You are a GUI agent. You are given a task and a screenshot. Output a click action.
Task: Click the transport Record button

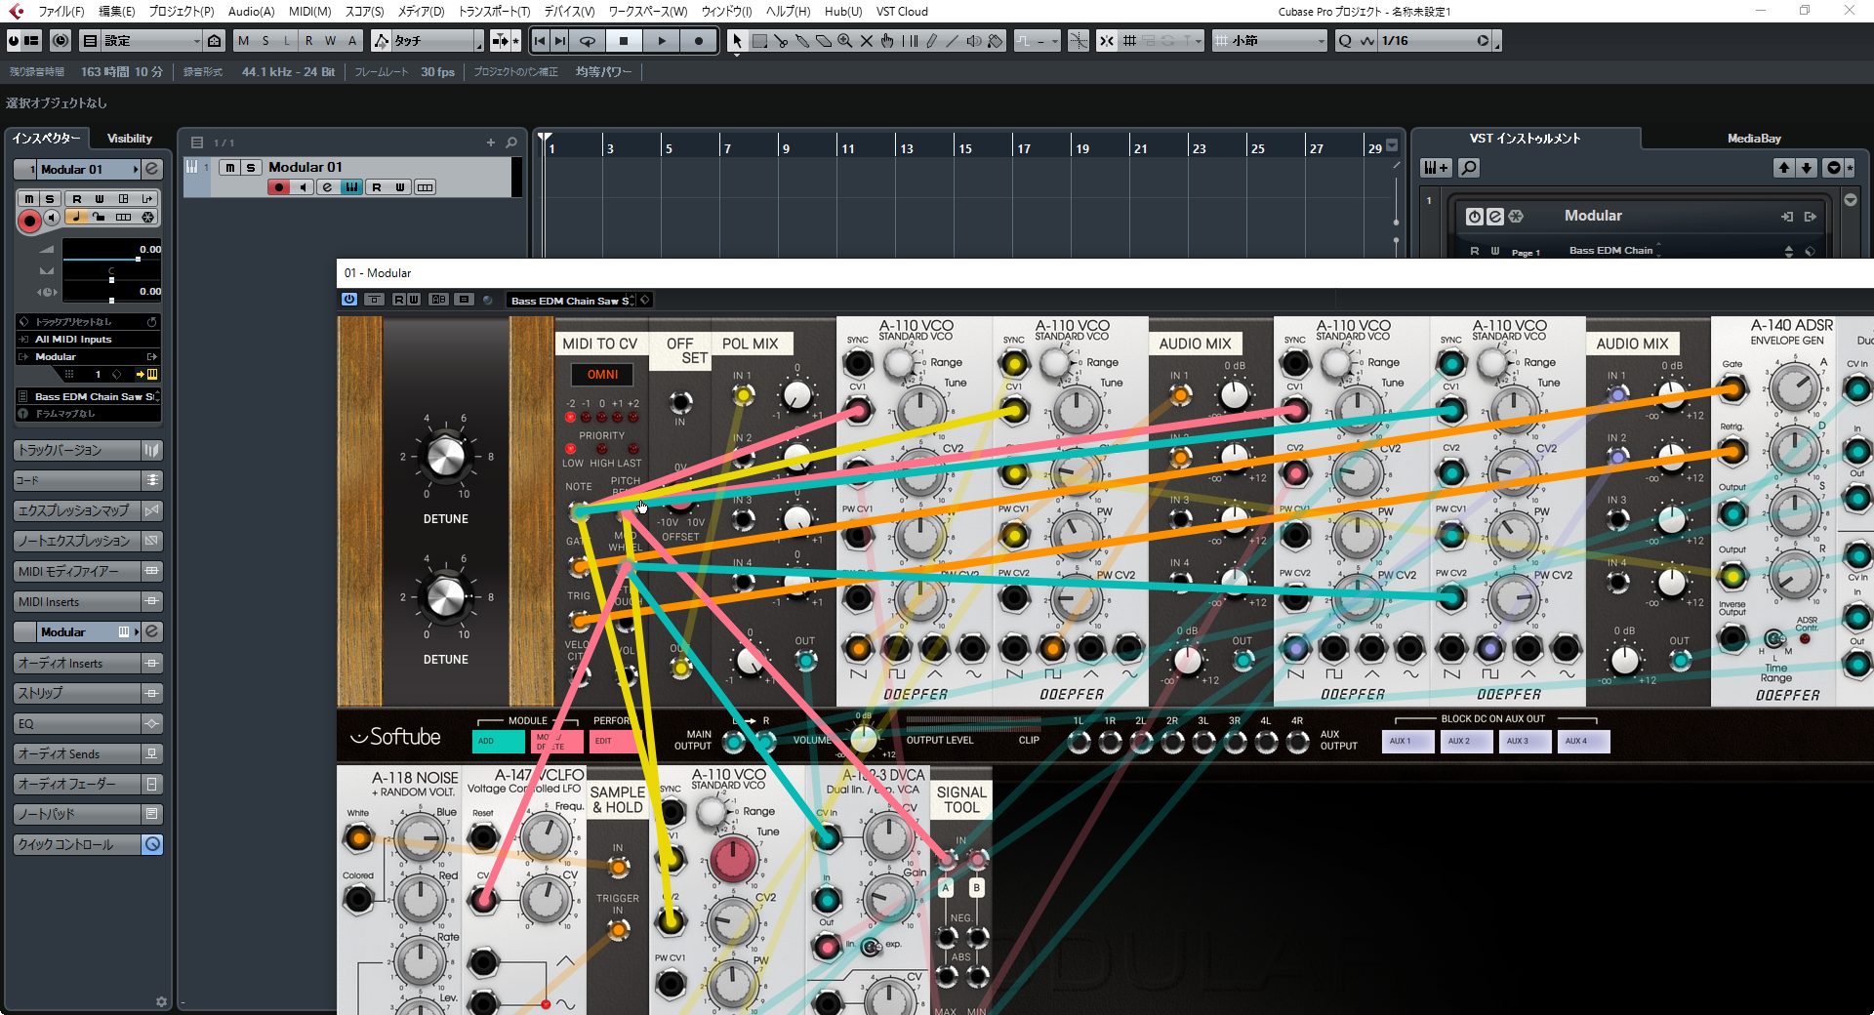tap(698, 41)
